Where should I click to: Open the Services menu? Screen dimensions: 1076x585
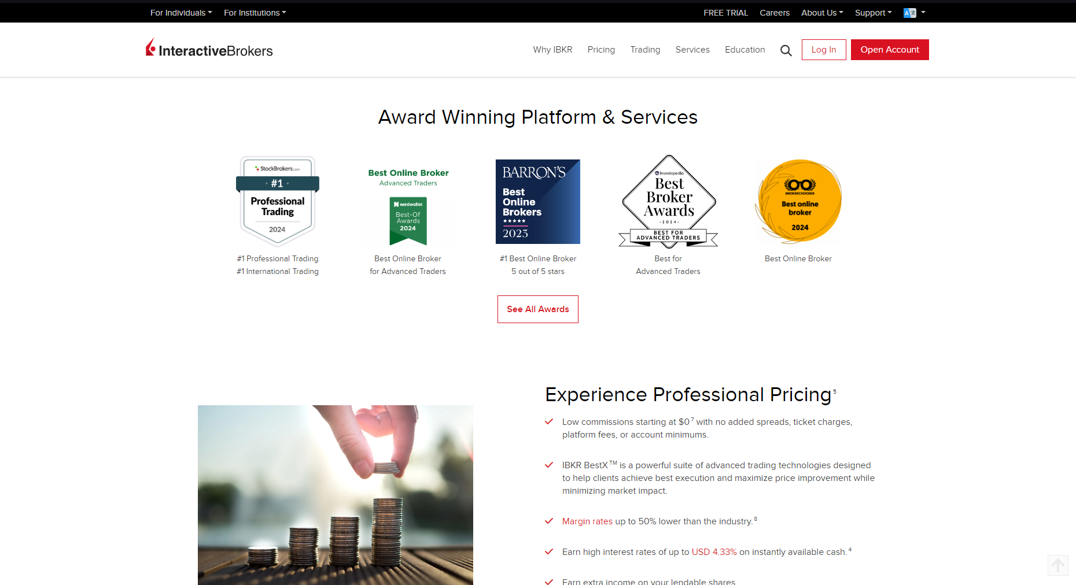coord(692,50)
